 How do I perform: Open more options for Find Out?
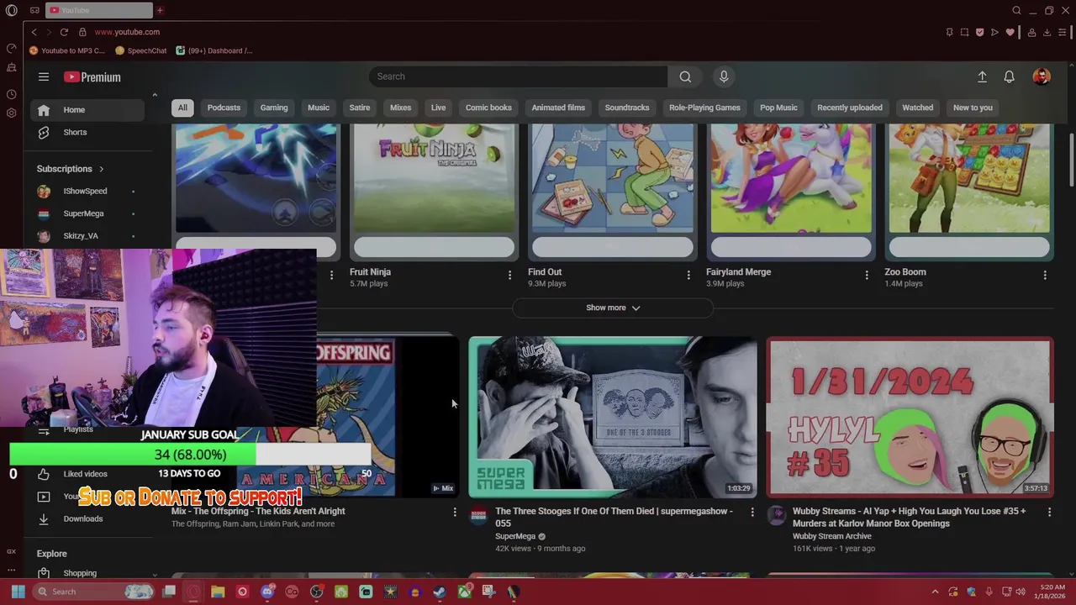(688, 275)
